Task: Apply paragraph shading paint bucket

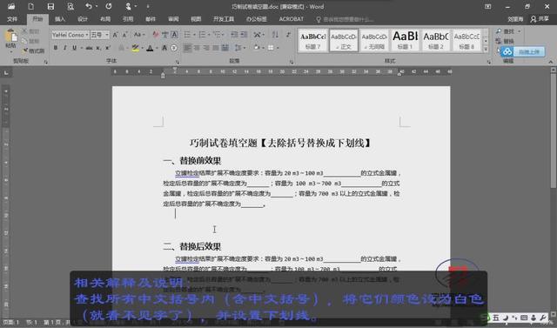Action: 257,48
